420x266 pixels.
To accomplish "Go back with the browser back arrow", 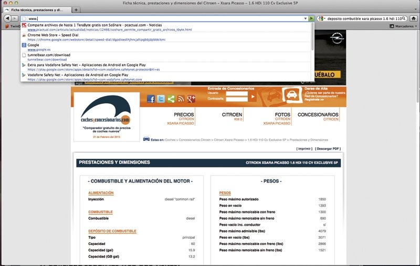I will pos(7,18).
